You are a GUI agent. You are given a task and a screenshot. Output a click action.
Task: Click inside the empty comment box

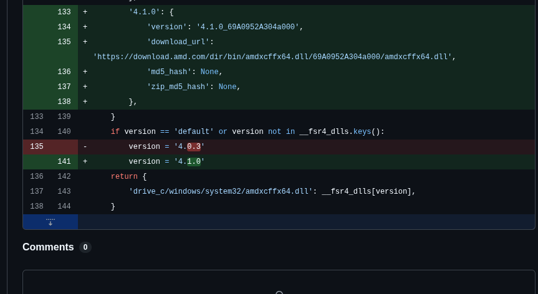[x=279, y=283]
